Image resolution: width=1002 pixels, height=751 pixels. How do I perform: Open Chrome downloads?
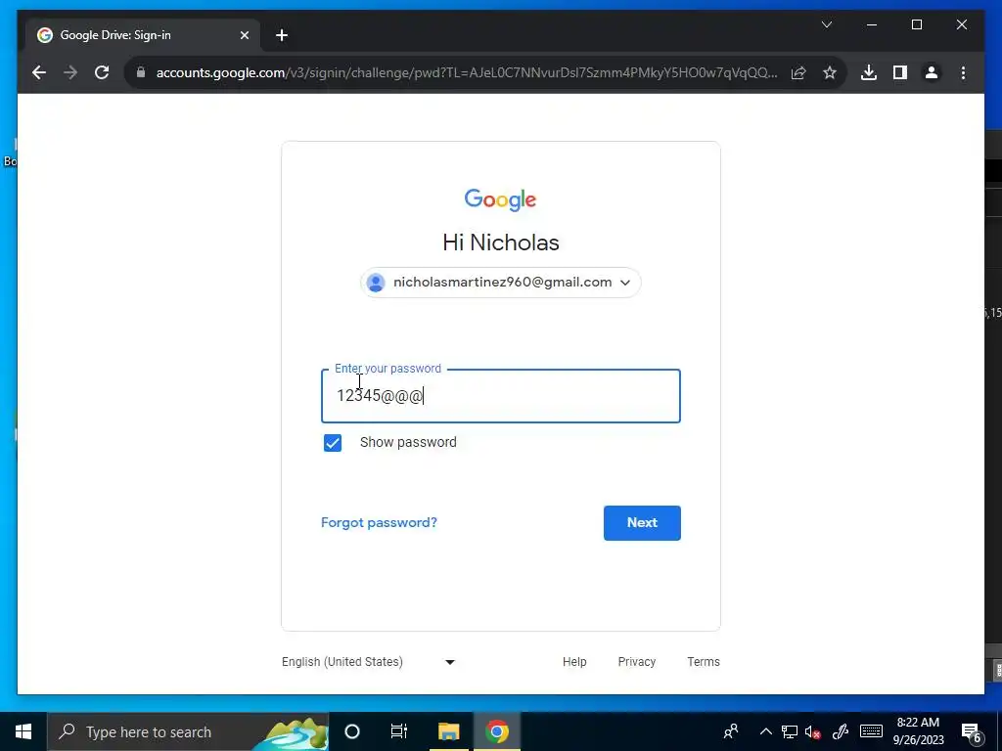[x=869, y=72]
